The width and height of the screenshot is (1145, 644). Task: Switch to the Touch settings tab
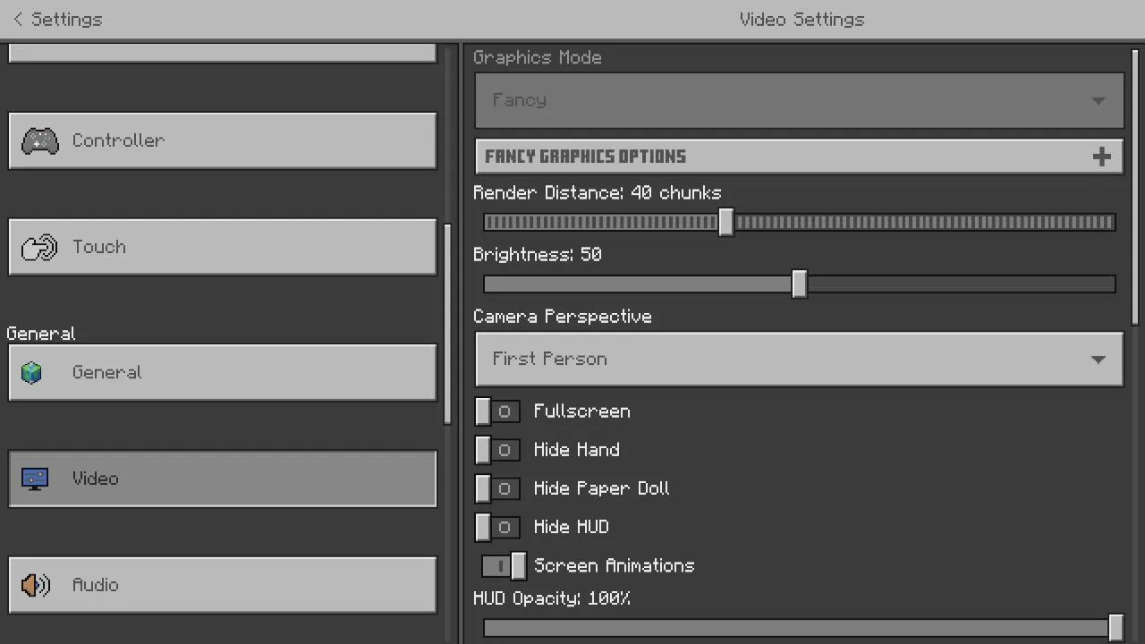(223, 247)
